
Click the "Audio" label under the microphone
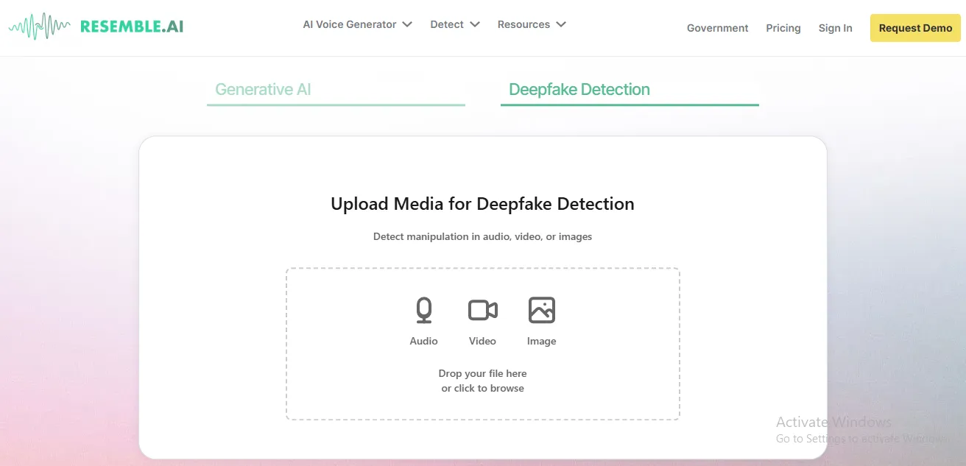pos(423,341)
